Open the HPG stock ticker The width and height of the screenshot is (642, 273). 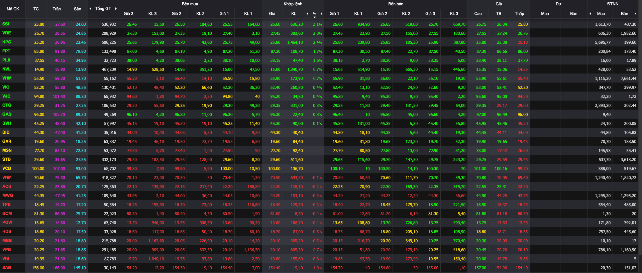[7, 42]
